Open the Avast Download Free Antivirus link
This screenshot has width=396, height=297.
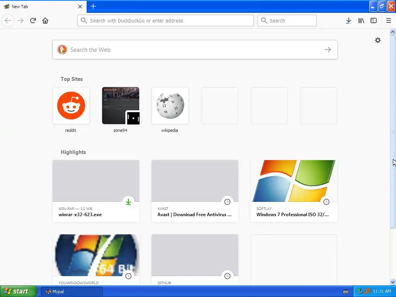click(195, 191)
